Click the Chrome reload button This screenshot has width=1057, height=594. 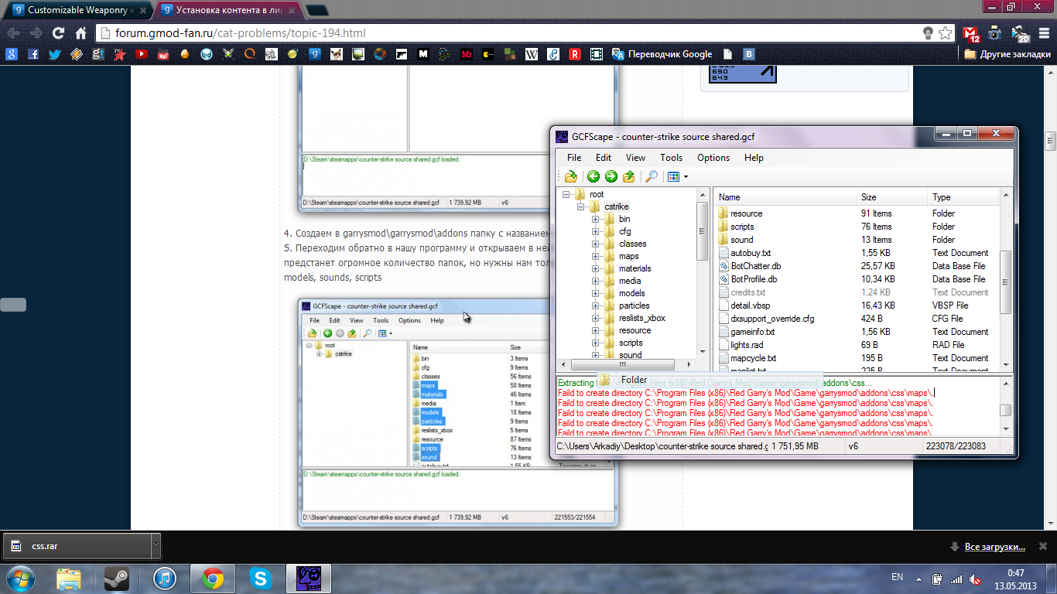click(58, 33)
